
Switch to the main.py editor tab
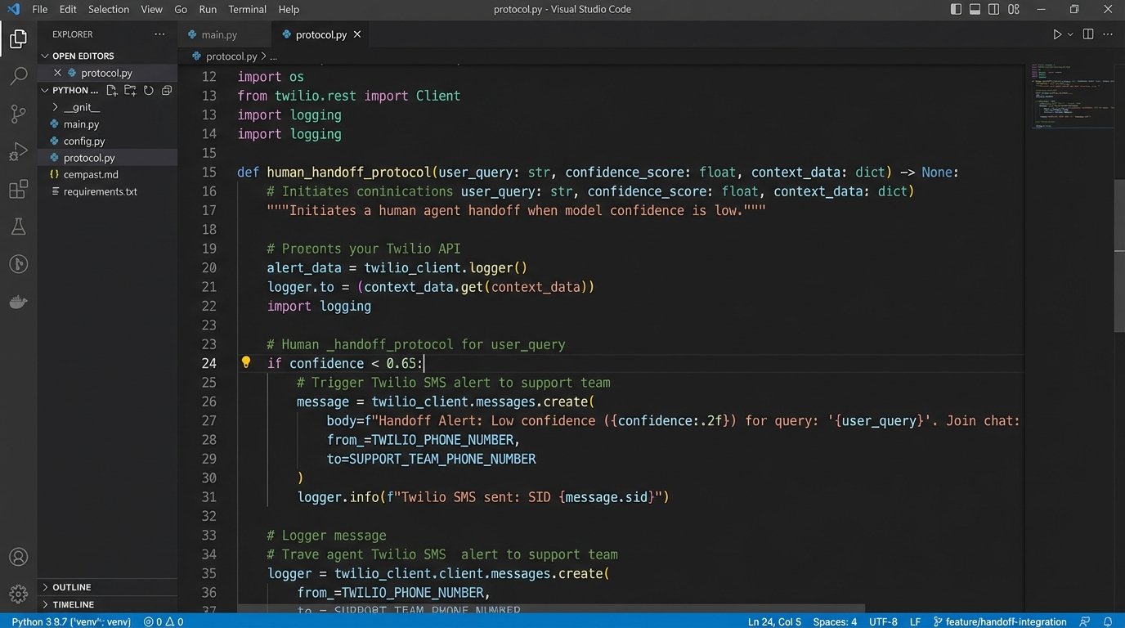click(218, 35)
